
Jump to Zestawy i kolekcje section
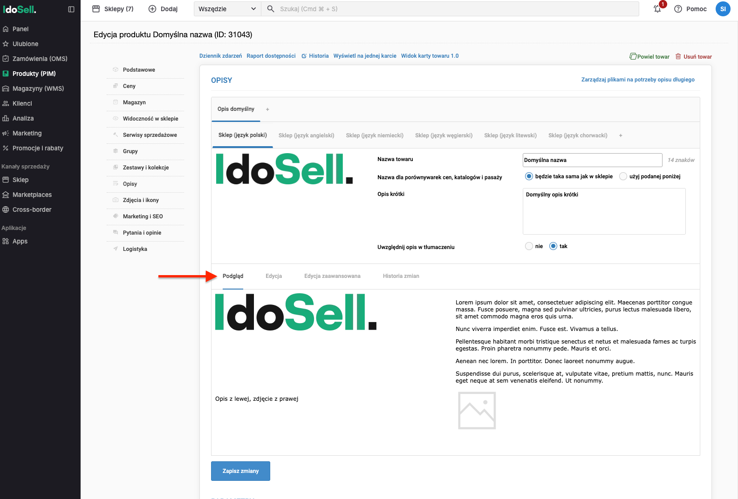pyautogui.click(x=145, y=168)
